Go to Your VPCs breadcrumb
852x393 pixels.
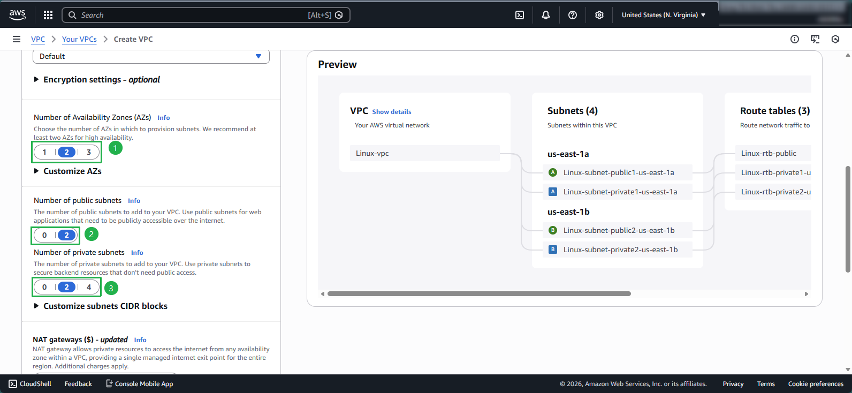pyautogui.click(x=79, y=39)
